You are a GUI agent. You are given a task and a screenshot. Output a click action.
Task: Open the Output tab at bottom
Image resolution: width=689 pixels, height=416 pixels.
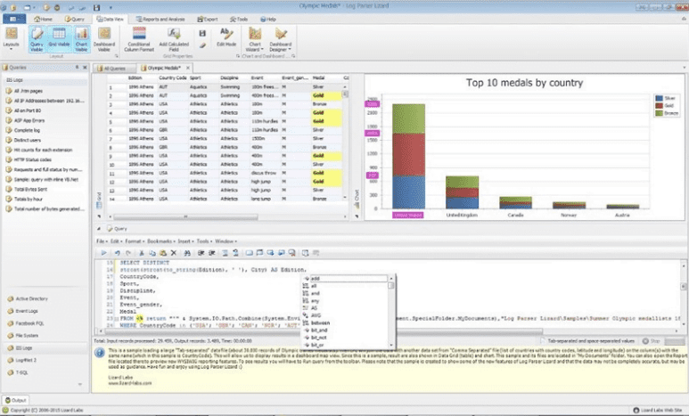pyautogui.click(x=16, y=400)
